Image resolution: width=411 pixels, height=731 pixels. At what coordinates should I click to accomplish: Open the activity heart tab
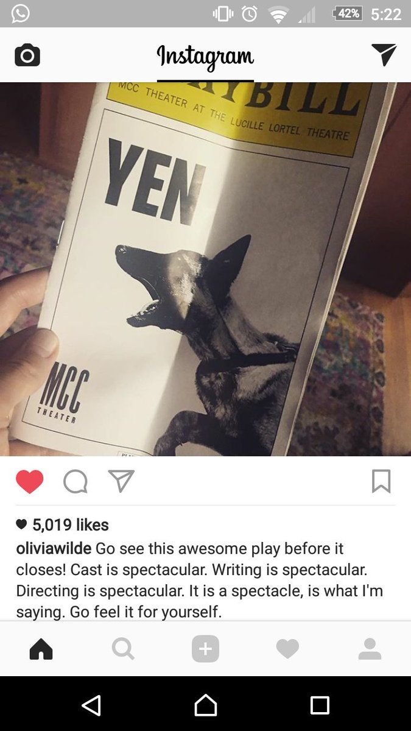click(x=287, y=650)
